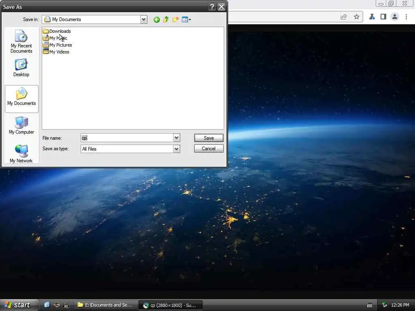Expand the Save as type dropdown

coord(177,149)
